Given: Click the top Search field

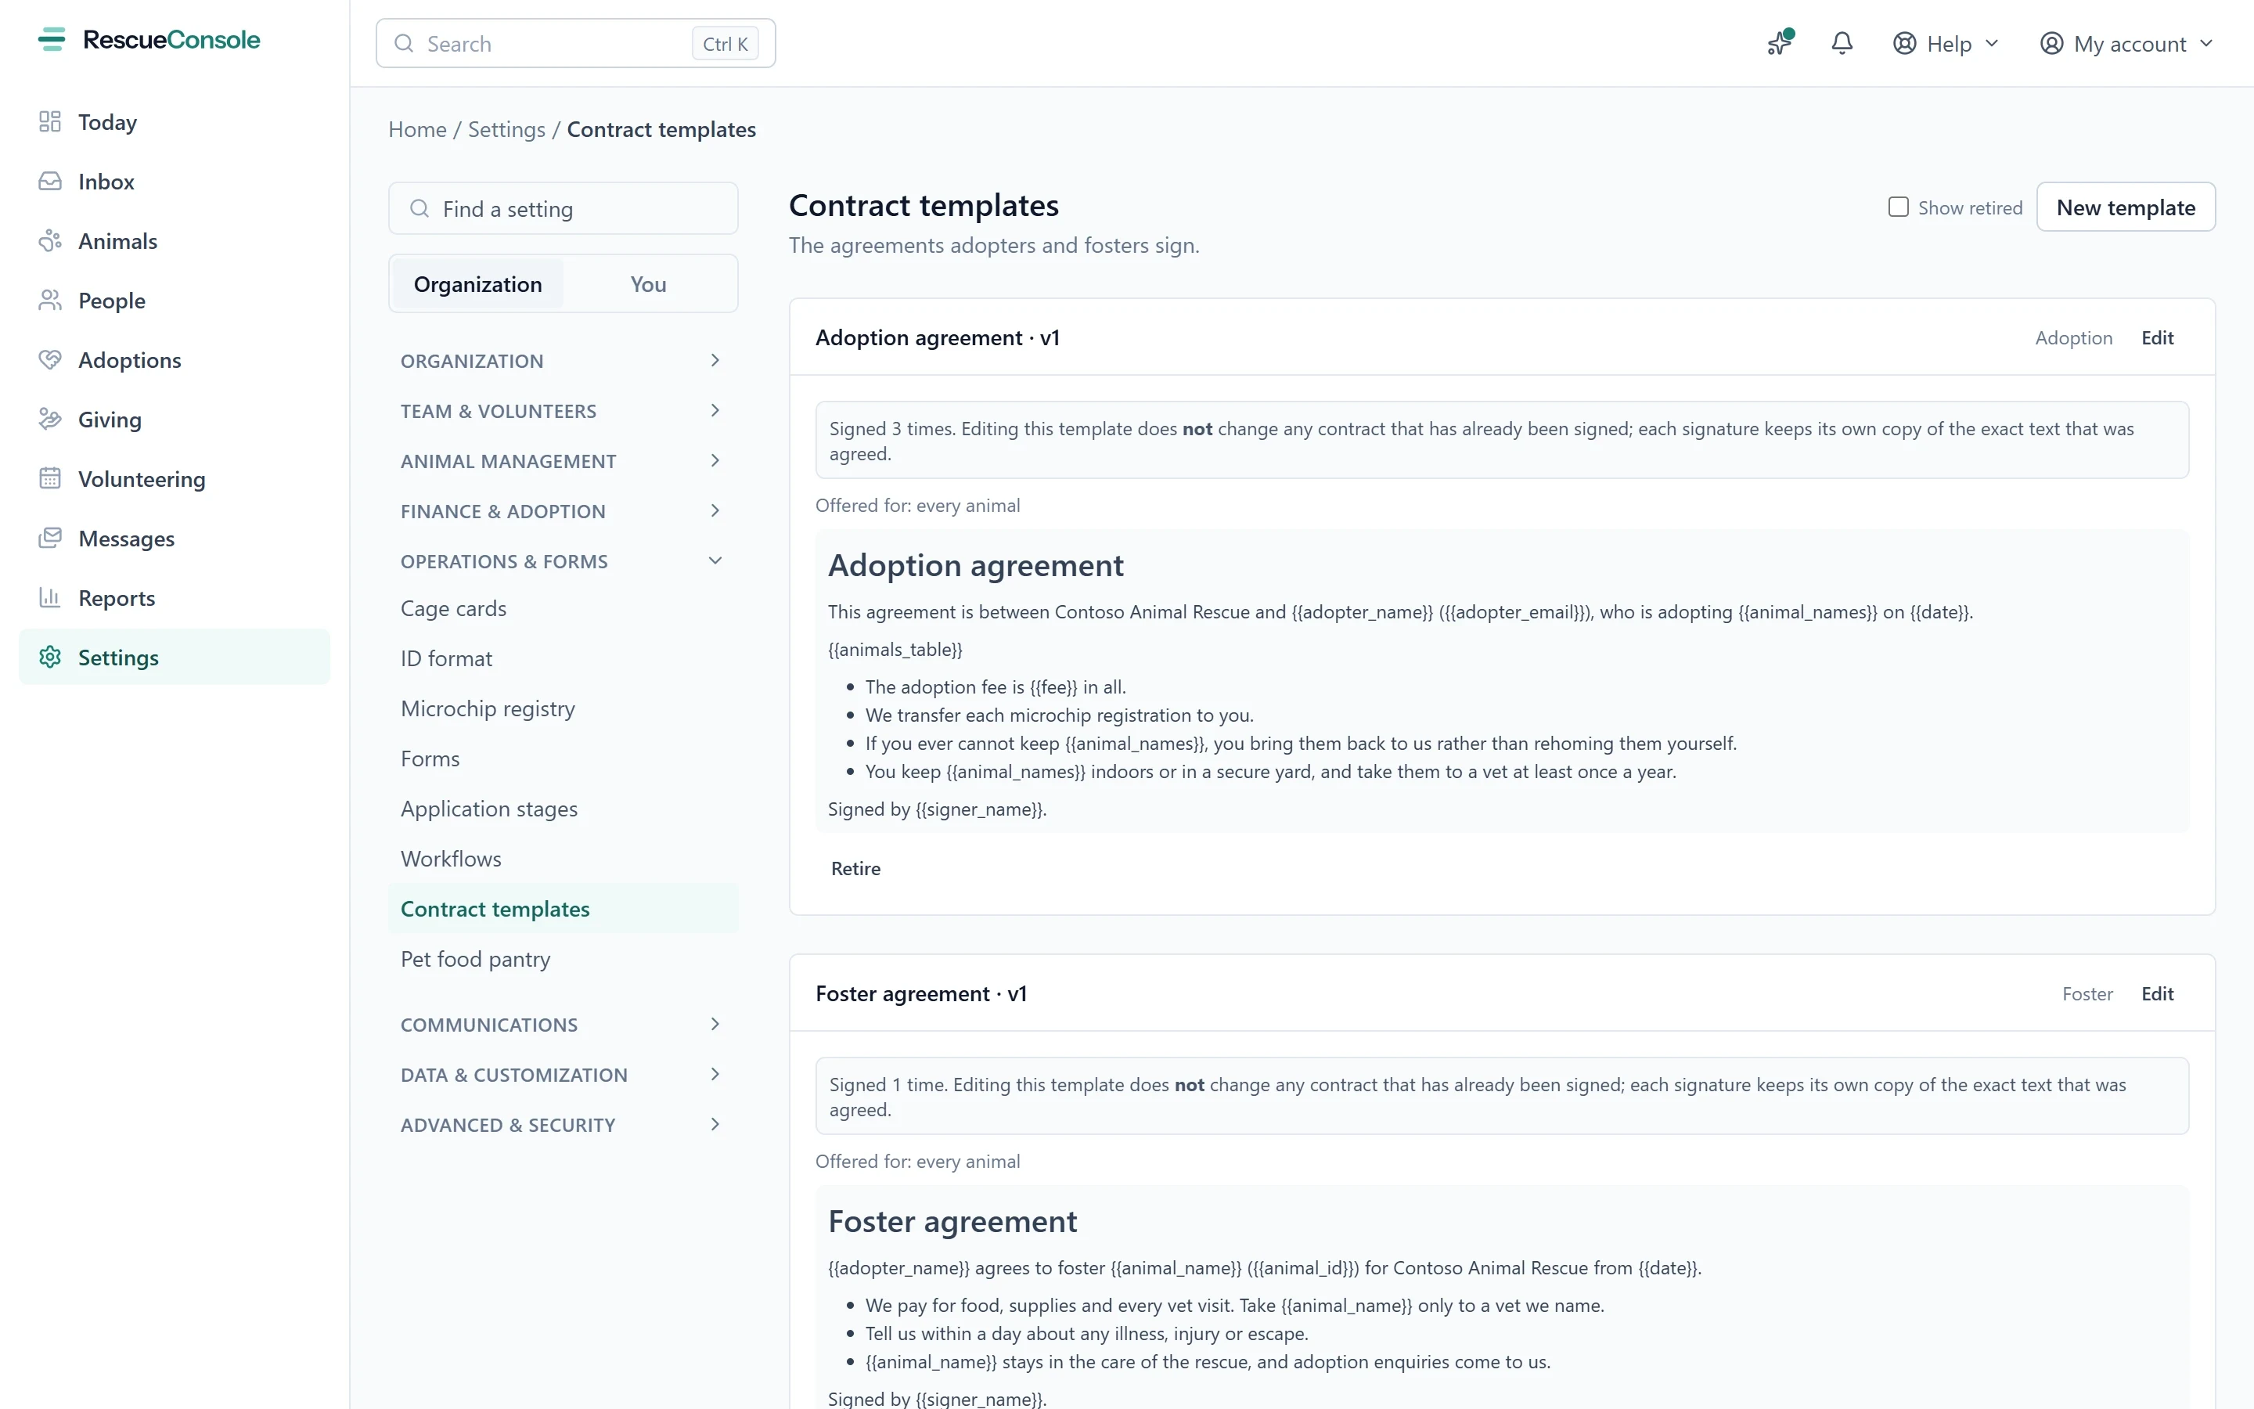Looking at the screenshot, I should pyautogui.click(x=575, y=44).
